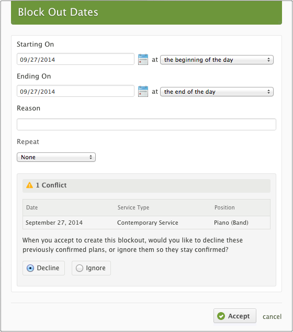Expand the Repeat dropdown set to None
Image resolution: width=293 pixels, height=332 pixels.
click(x=57, y=157)
